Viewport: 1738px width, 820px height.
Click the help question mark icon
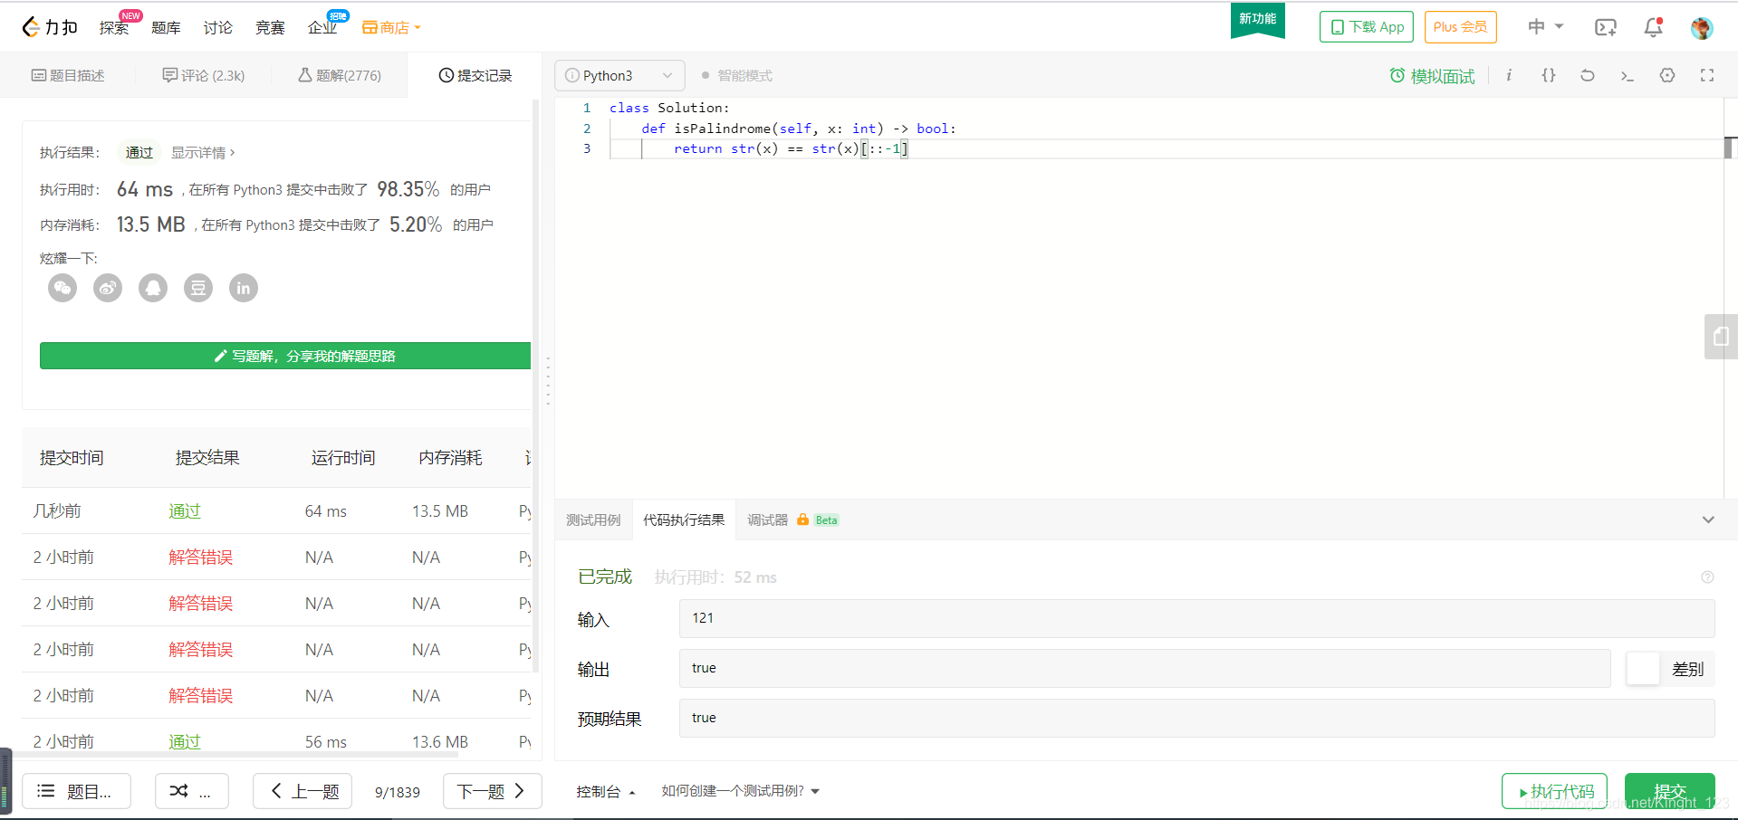pyautogui.click(x=1707, y=577)
